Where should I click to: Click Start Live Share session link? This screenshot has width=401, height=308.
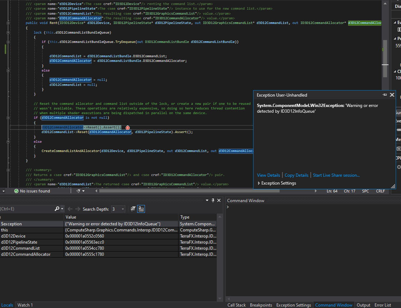click(x=336, y=175)
